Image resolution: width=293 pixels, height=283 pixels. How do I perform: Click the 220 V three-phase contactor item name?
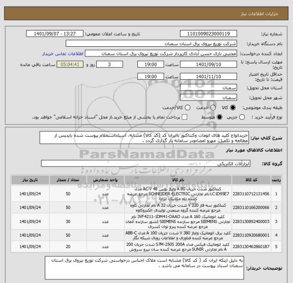pos(178,208)
